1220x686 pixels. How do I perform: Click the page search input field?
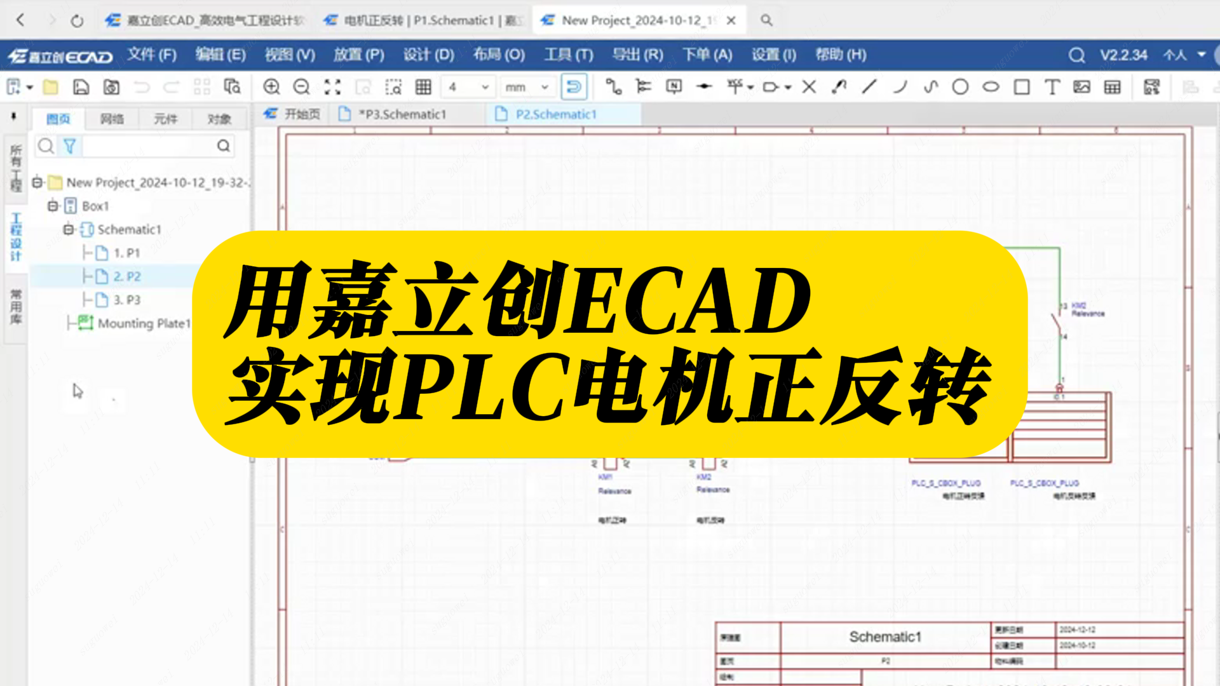(x=149, y=147)
